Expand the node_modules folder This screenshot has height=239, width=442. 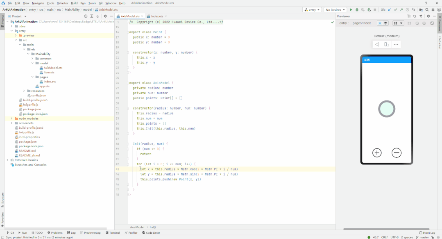pos(11,118)
